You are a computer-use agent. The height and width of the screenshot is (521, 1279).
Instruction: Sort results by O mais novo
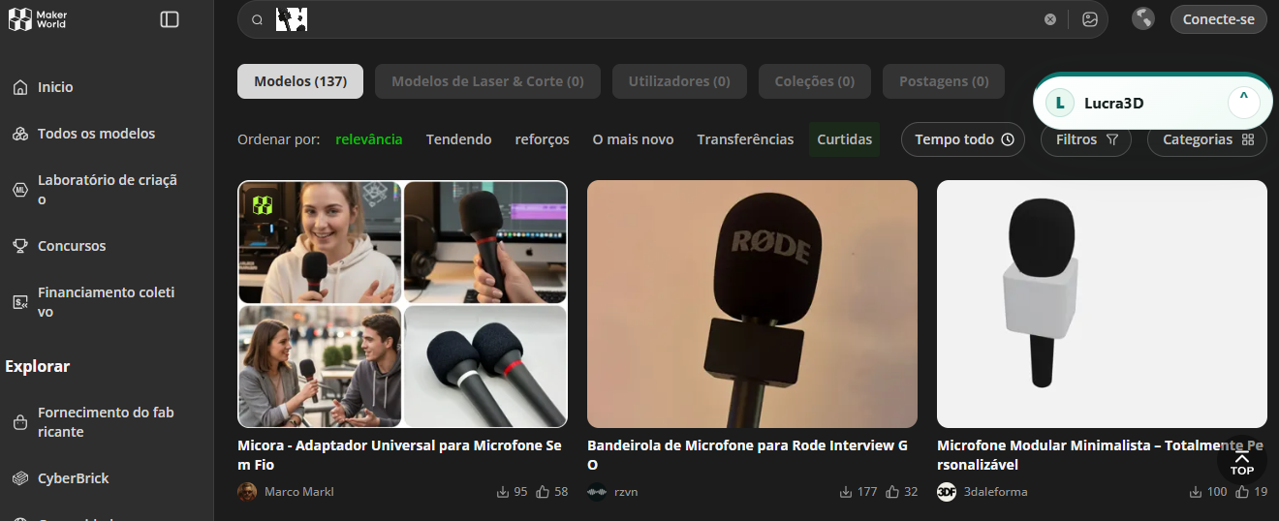(x=634, y=139)
